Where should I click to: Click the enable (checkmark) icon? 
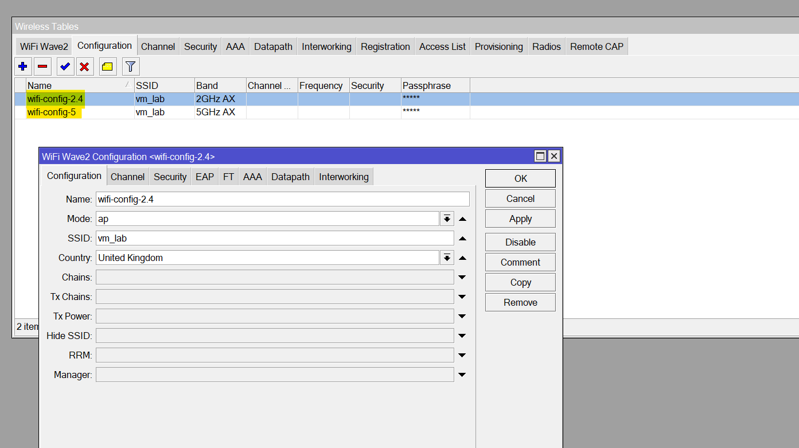point(64,67)
